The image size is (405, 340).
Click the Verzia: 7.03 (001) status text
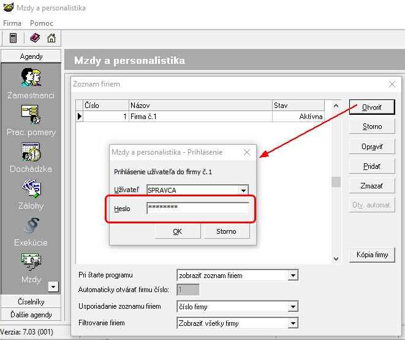(26, 332)
